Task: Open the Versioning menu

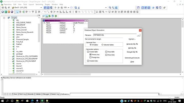Action: (39, 5)
